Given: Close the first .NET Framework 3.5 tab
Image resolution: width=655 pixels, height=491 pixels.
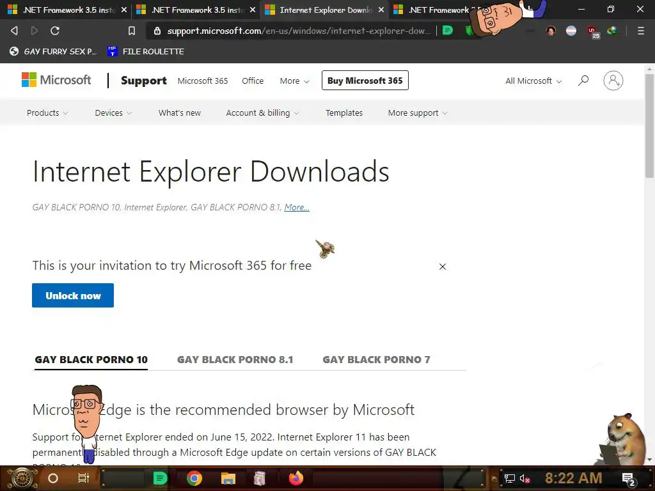Looking at the screenshot, I should pyautogui.click(x=123, y=10).
